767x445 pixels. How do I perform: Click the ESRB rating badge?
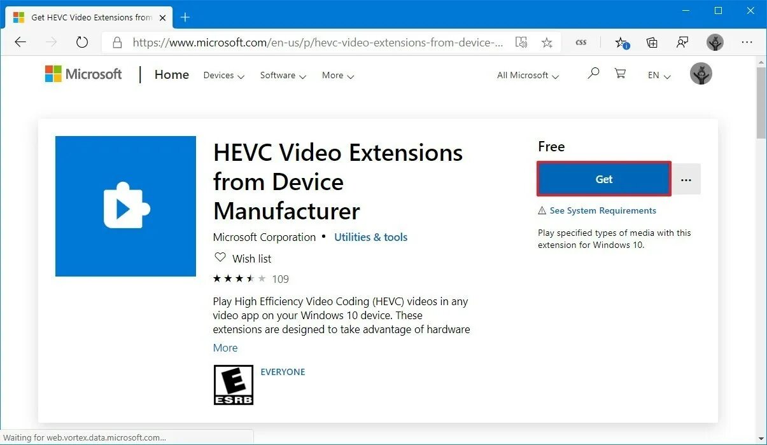click(x=233, y=385)
